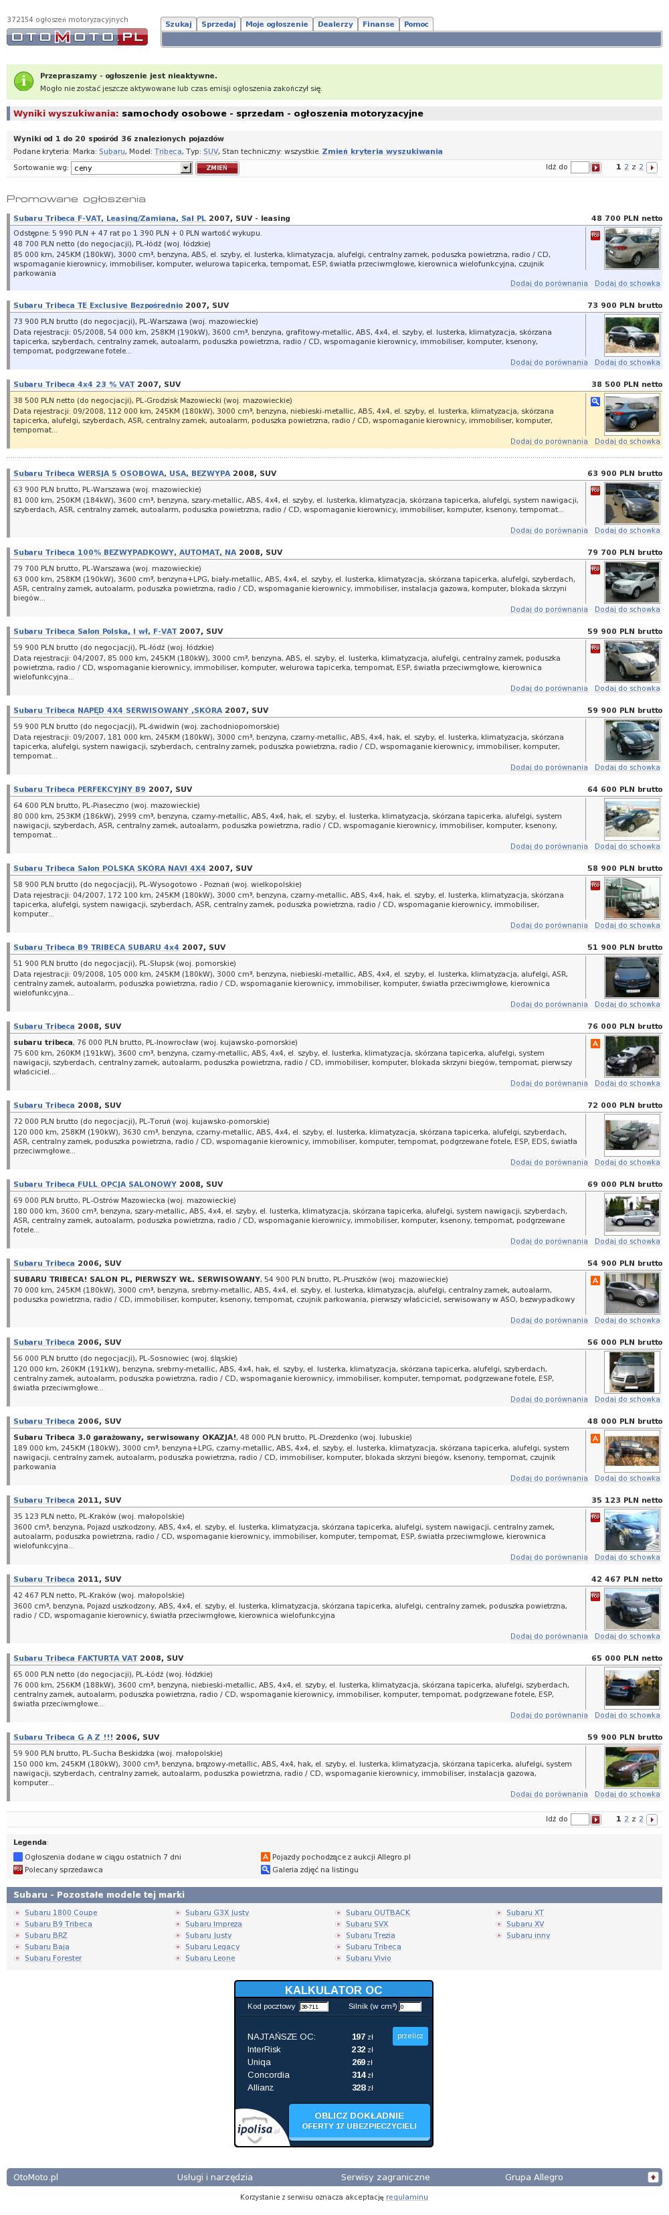The image size is (669, 2215).
Task: Click the 'Kod pocztowy' input field
Action: [314, 2007]
